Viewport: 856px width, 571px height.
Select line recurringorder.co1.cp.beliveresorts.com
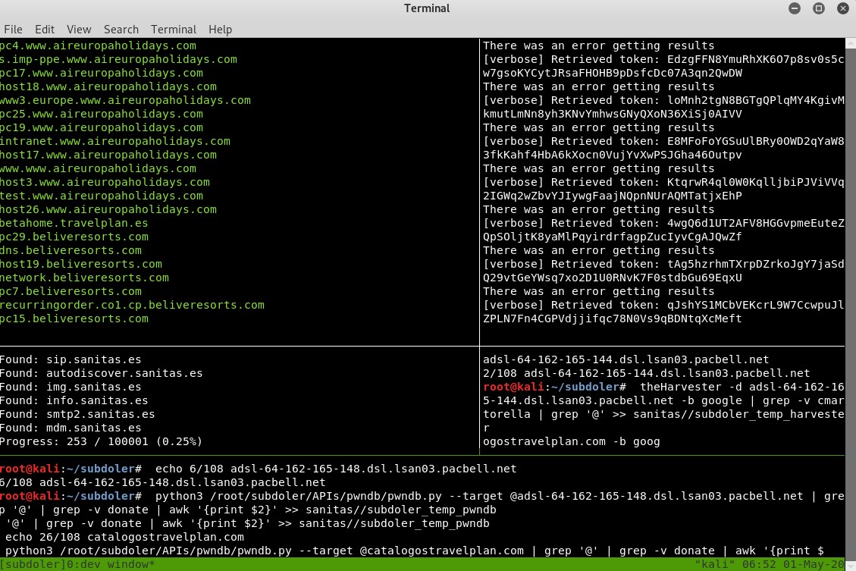point(132,305)
